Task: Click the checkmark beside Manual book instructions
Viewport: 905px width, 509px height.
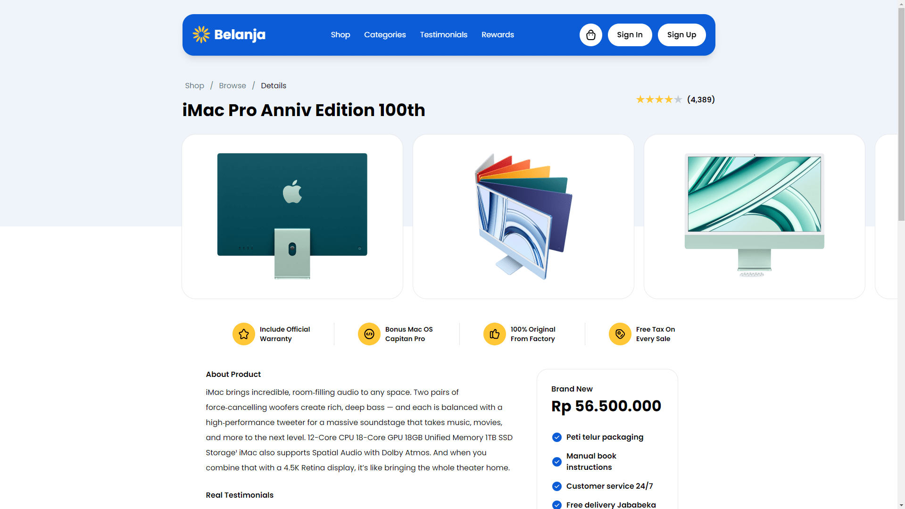Action: coord(557,462)
